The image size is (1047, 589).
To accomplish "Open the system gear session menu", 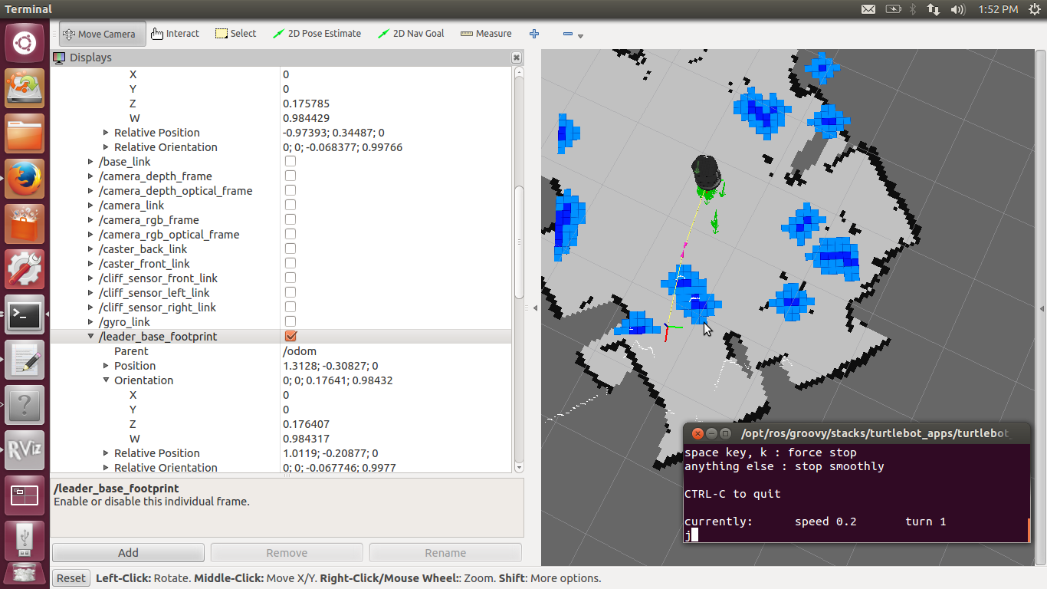I will point(1035,9).
